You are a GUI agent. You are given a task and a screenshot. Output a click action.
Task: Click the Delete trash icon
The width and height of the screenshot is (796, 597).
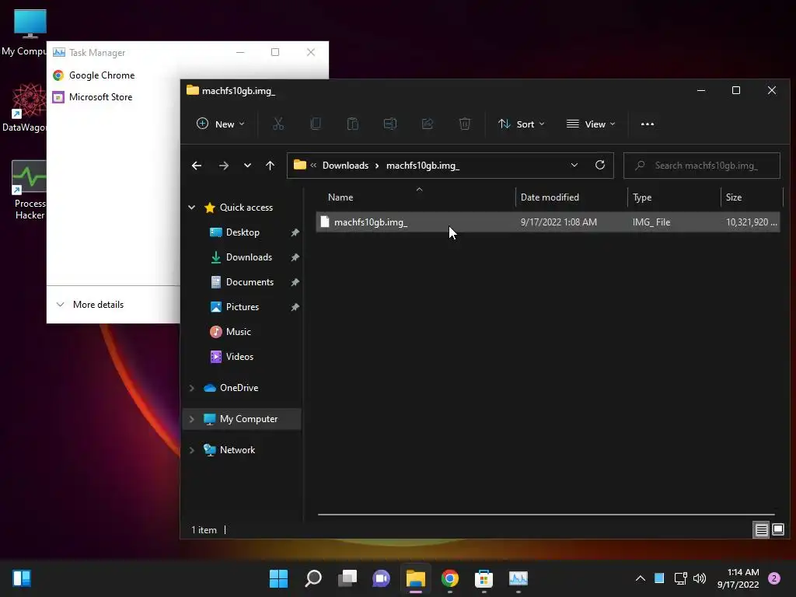465,124
